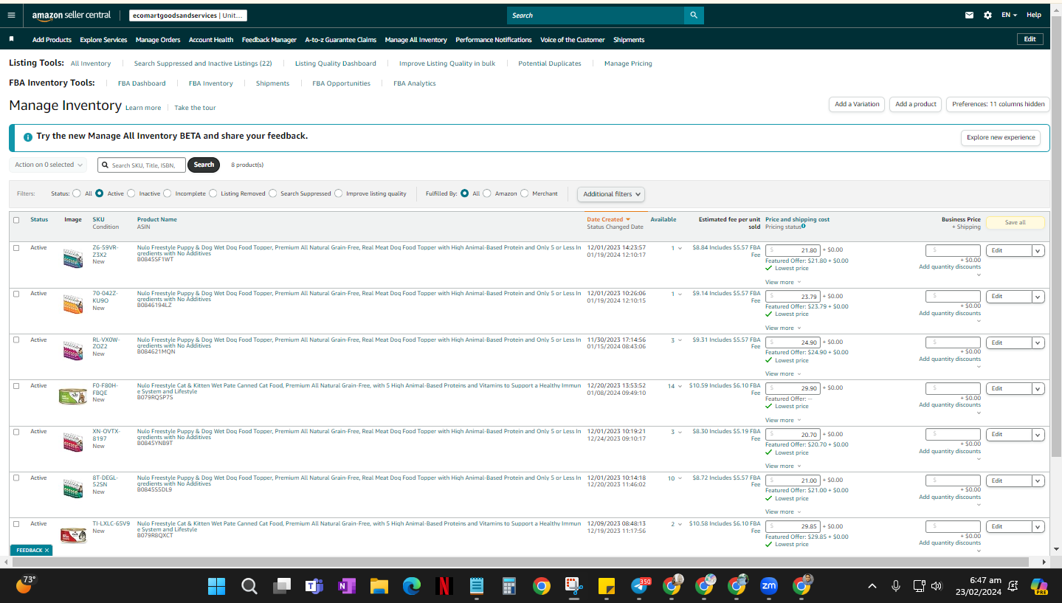Select checkbox for SKU Z6-59VR-Z3X2 row

pos(16,248)
